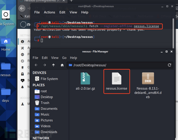This screenshot has width=178, height=140.
Task: Open a new browser tab
Action: pyautogui.click(x=71, y=1)
